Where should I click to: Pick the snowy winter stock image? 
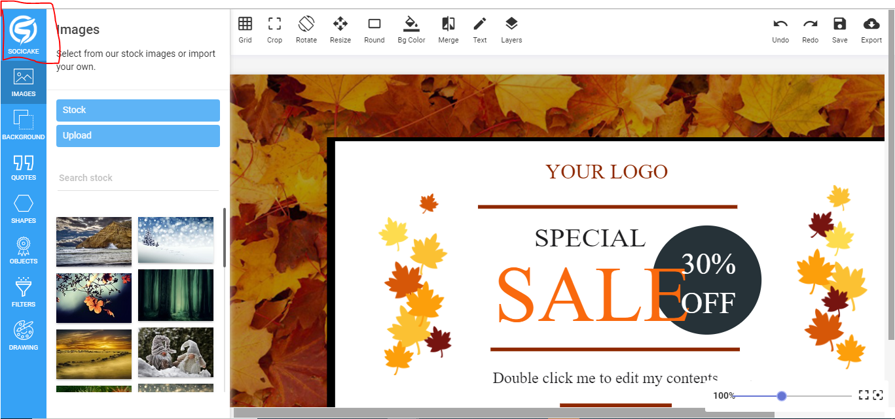pos(175,239)
